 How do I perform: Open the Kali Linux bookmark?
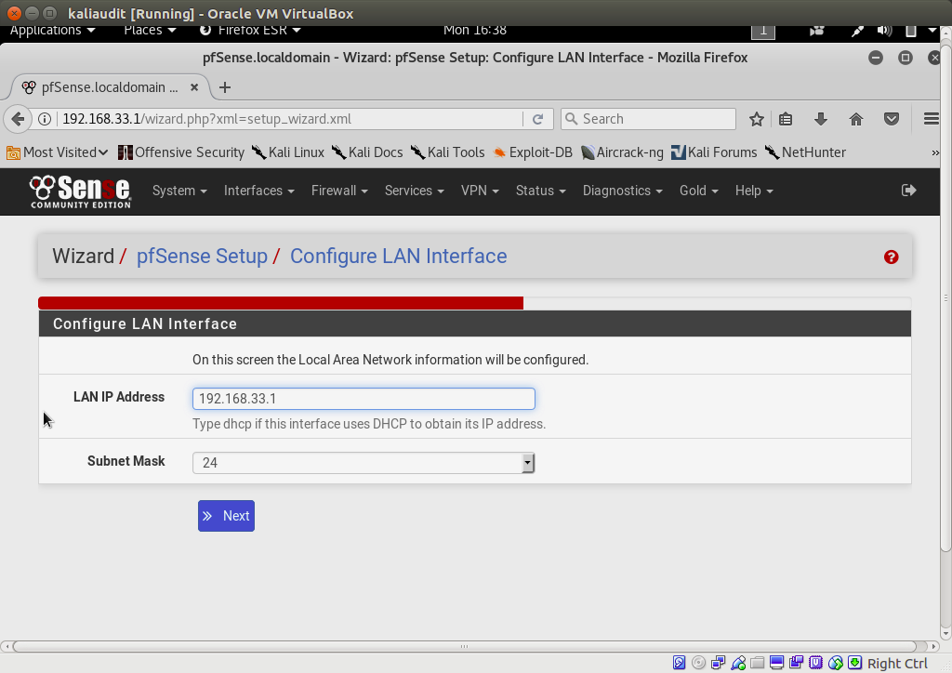click(288, 152)
